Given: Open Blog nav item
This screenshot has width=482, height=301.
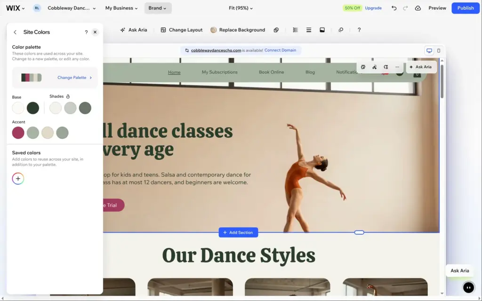Looking at the screenshot, I should 310,72.
